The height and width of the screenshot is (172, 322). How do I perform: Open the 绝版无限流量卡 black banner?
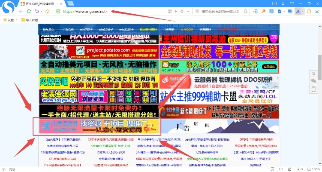click(x=99, y=111)
